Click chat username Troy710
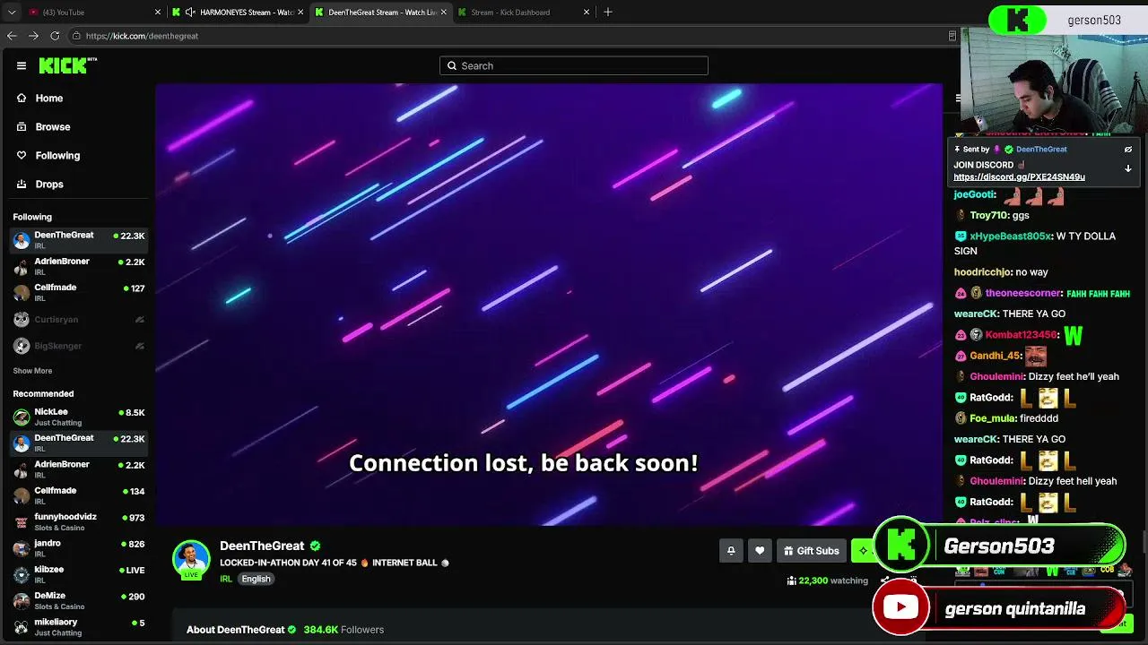 tap(987, 216)
